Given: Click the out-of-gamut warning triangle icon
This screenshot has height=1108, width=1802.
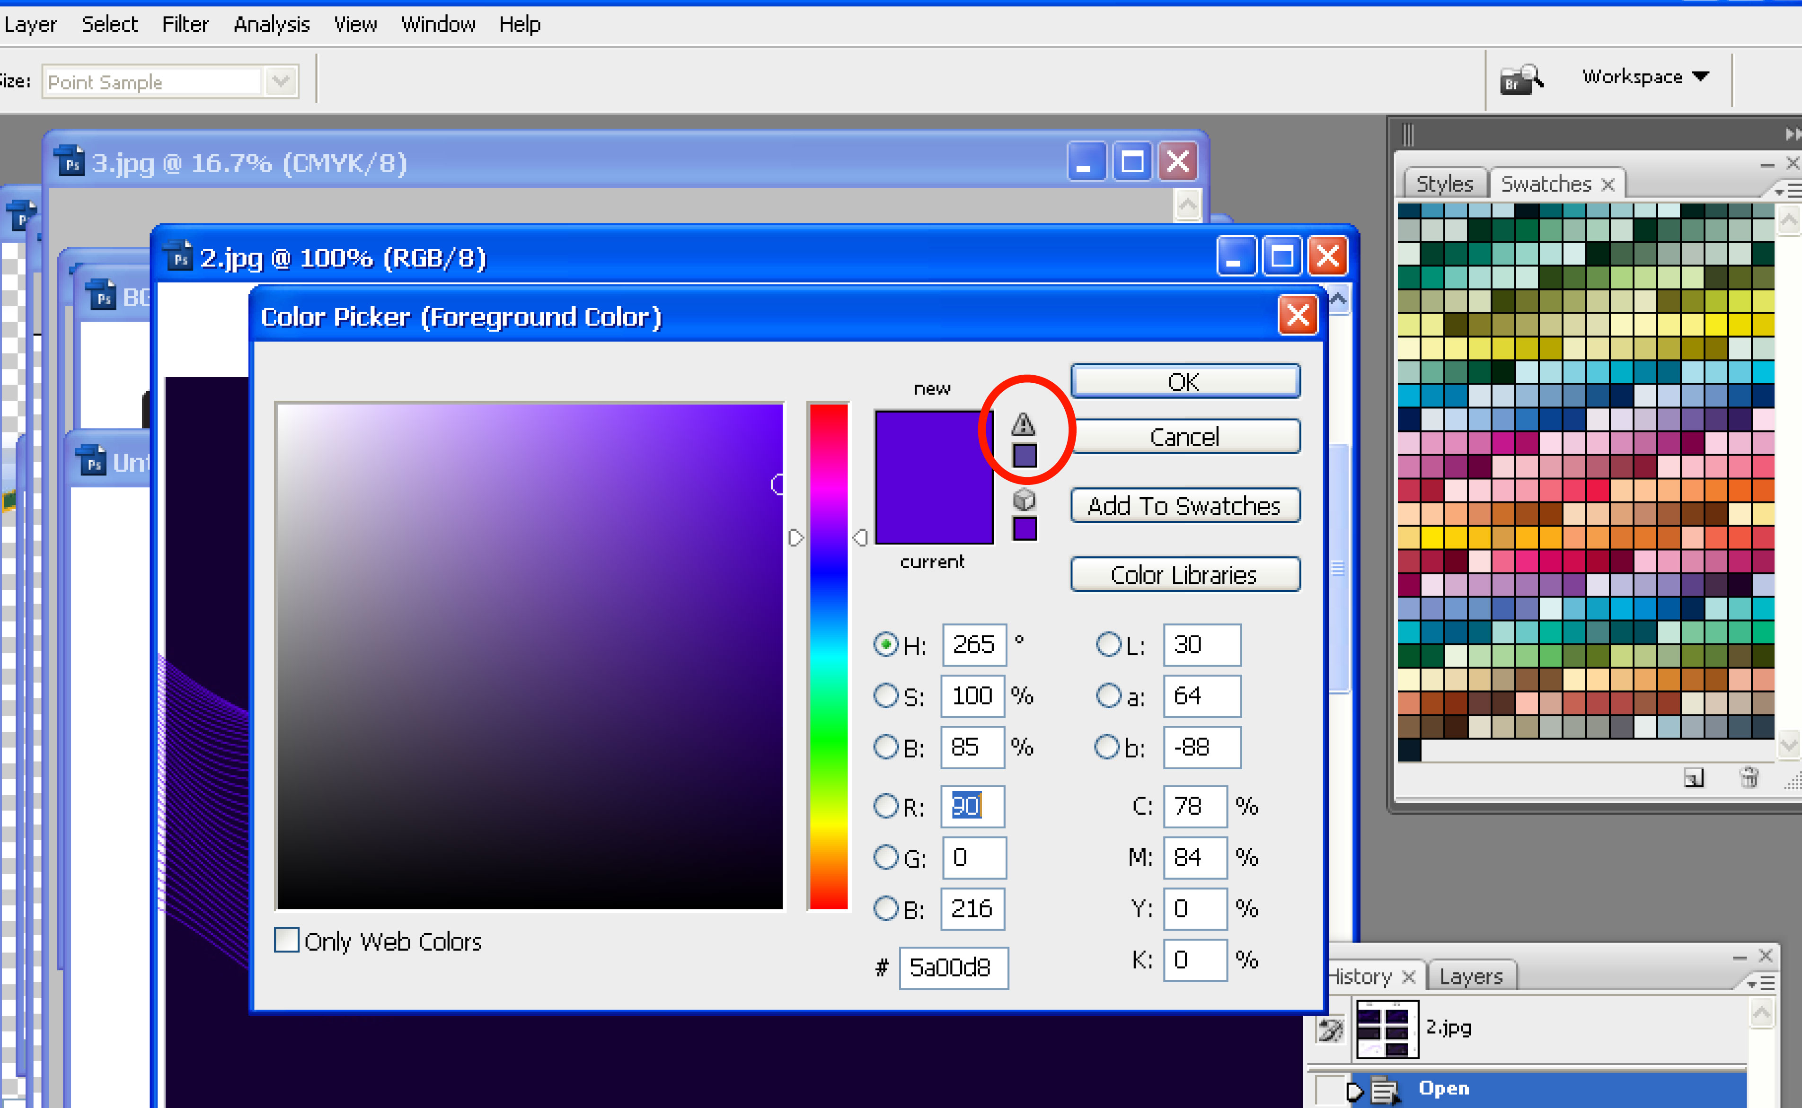Looking at the screenshot, I should (x=1023, y=423).
